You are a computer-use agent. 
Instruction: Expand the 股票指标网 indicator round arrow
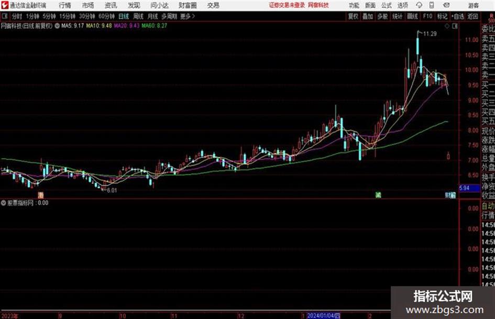click(4, 203)
